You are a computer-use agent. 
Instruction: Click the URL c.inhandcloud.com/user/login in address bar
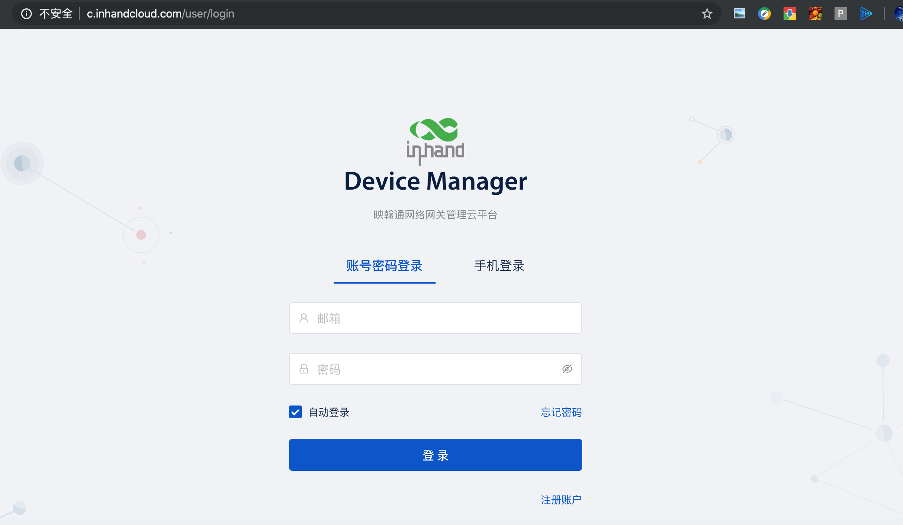tap(160, 14)
